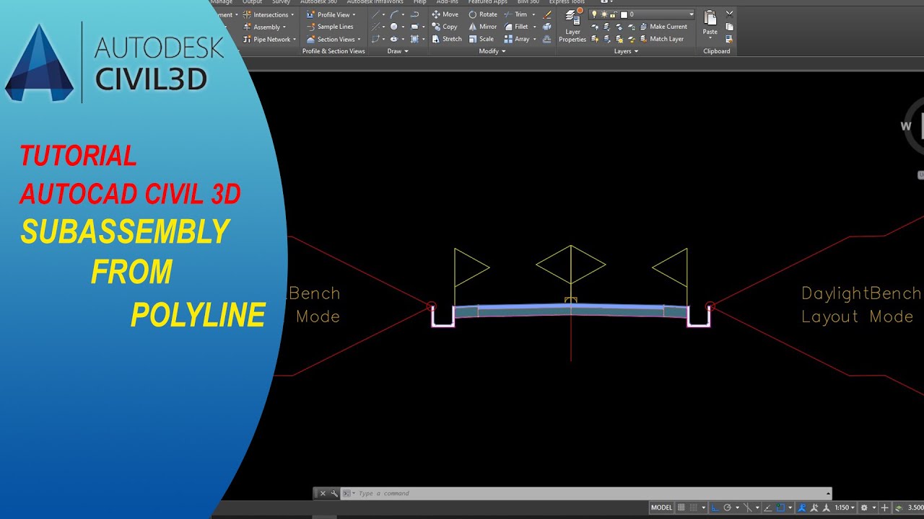The image size is (924, 519).
Task: Open the Output ribbon tab
Action: coord(252,2)
